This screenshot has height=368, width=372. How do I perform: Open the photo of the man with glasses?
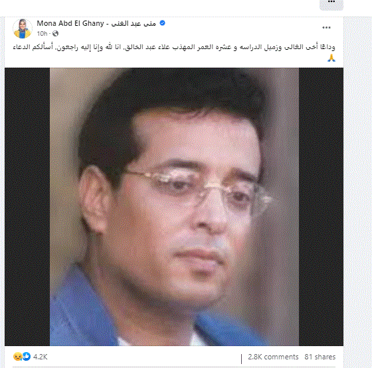pos(174,207)
